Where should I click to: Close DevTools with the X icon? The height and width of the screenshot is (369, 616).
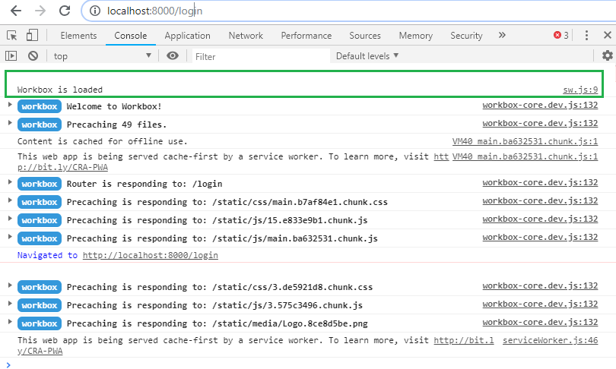click(608, 35)
